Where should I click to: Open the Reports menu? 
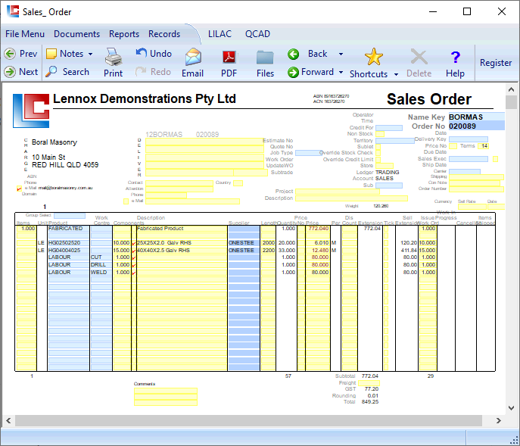[124, 34]
